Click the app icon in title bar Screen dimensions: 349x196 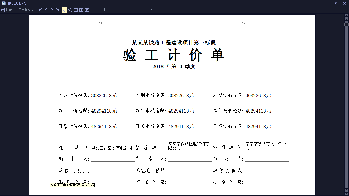pyautogui.click(x=4, y=3)
